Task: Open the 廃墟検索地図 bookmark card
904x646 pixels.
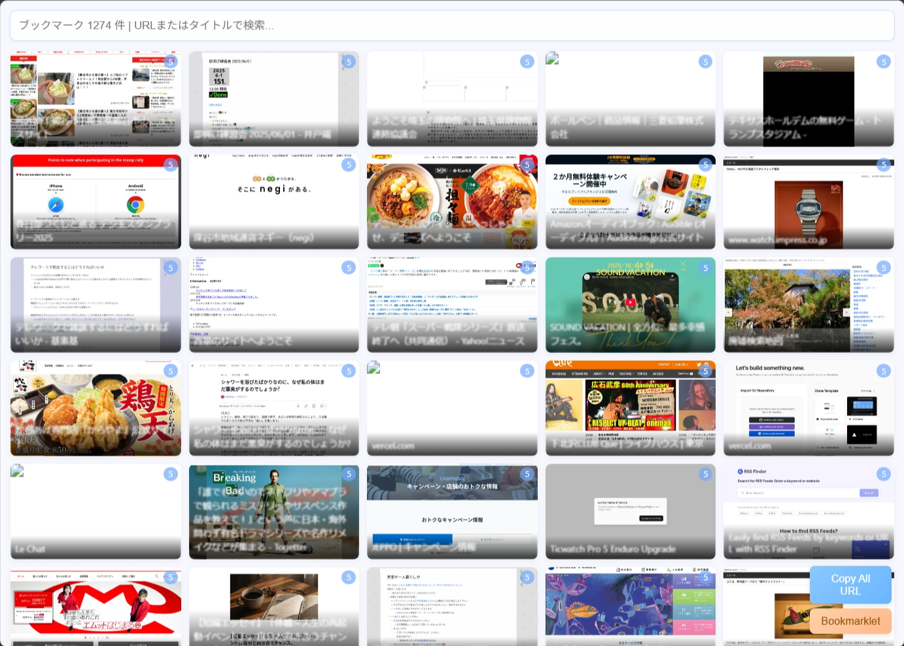Action: click(808, 305)
